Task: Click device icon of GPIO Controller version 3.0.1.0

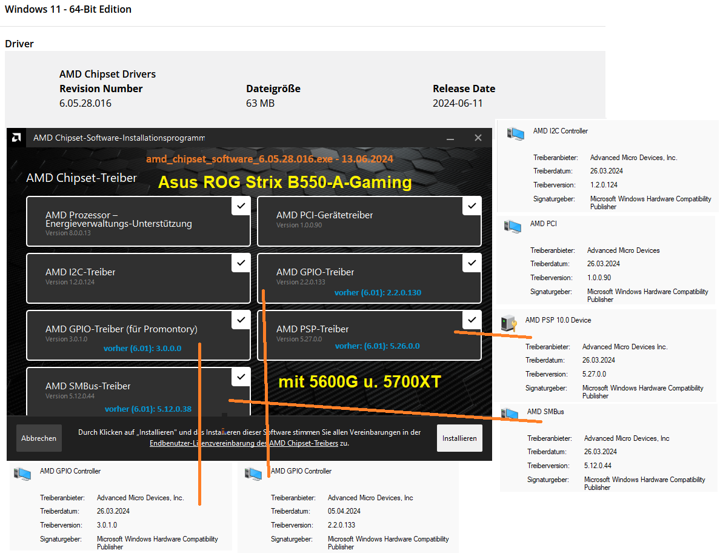Action: pos(22,474)
